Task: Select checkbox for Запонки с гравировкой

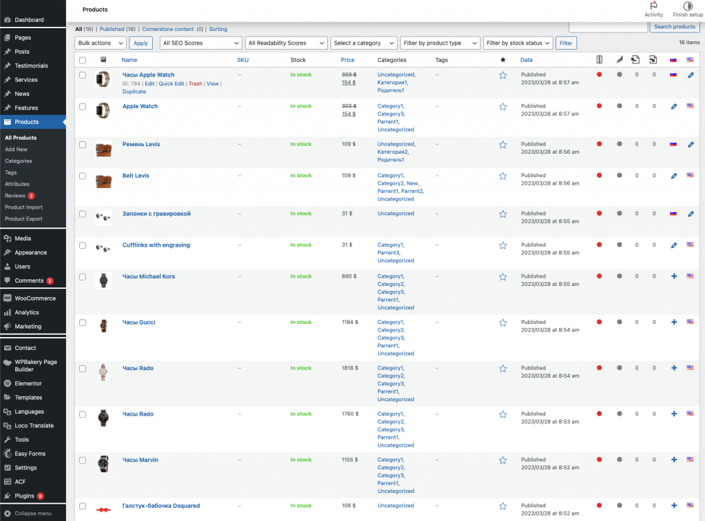Action: [83, 214]
